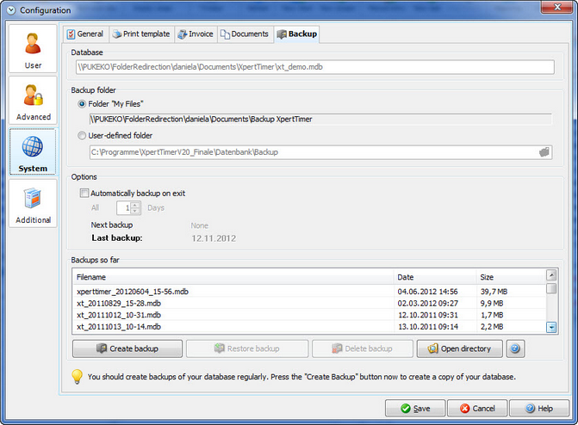The height and width of the screenshot is (425, 578).
Task: Select xt_20111012_10-31.mdb backup row
Action: click(x=309, y=315)
